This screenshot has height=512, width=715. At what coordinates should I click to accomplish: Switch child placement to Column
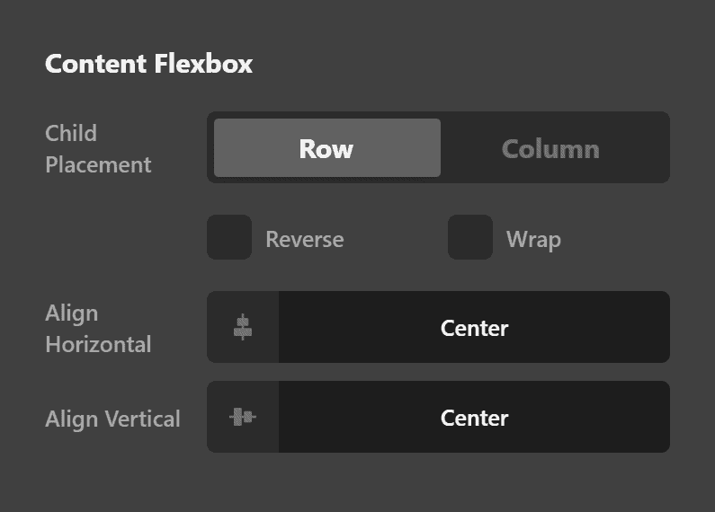point(550,148)
